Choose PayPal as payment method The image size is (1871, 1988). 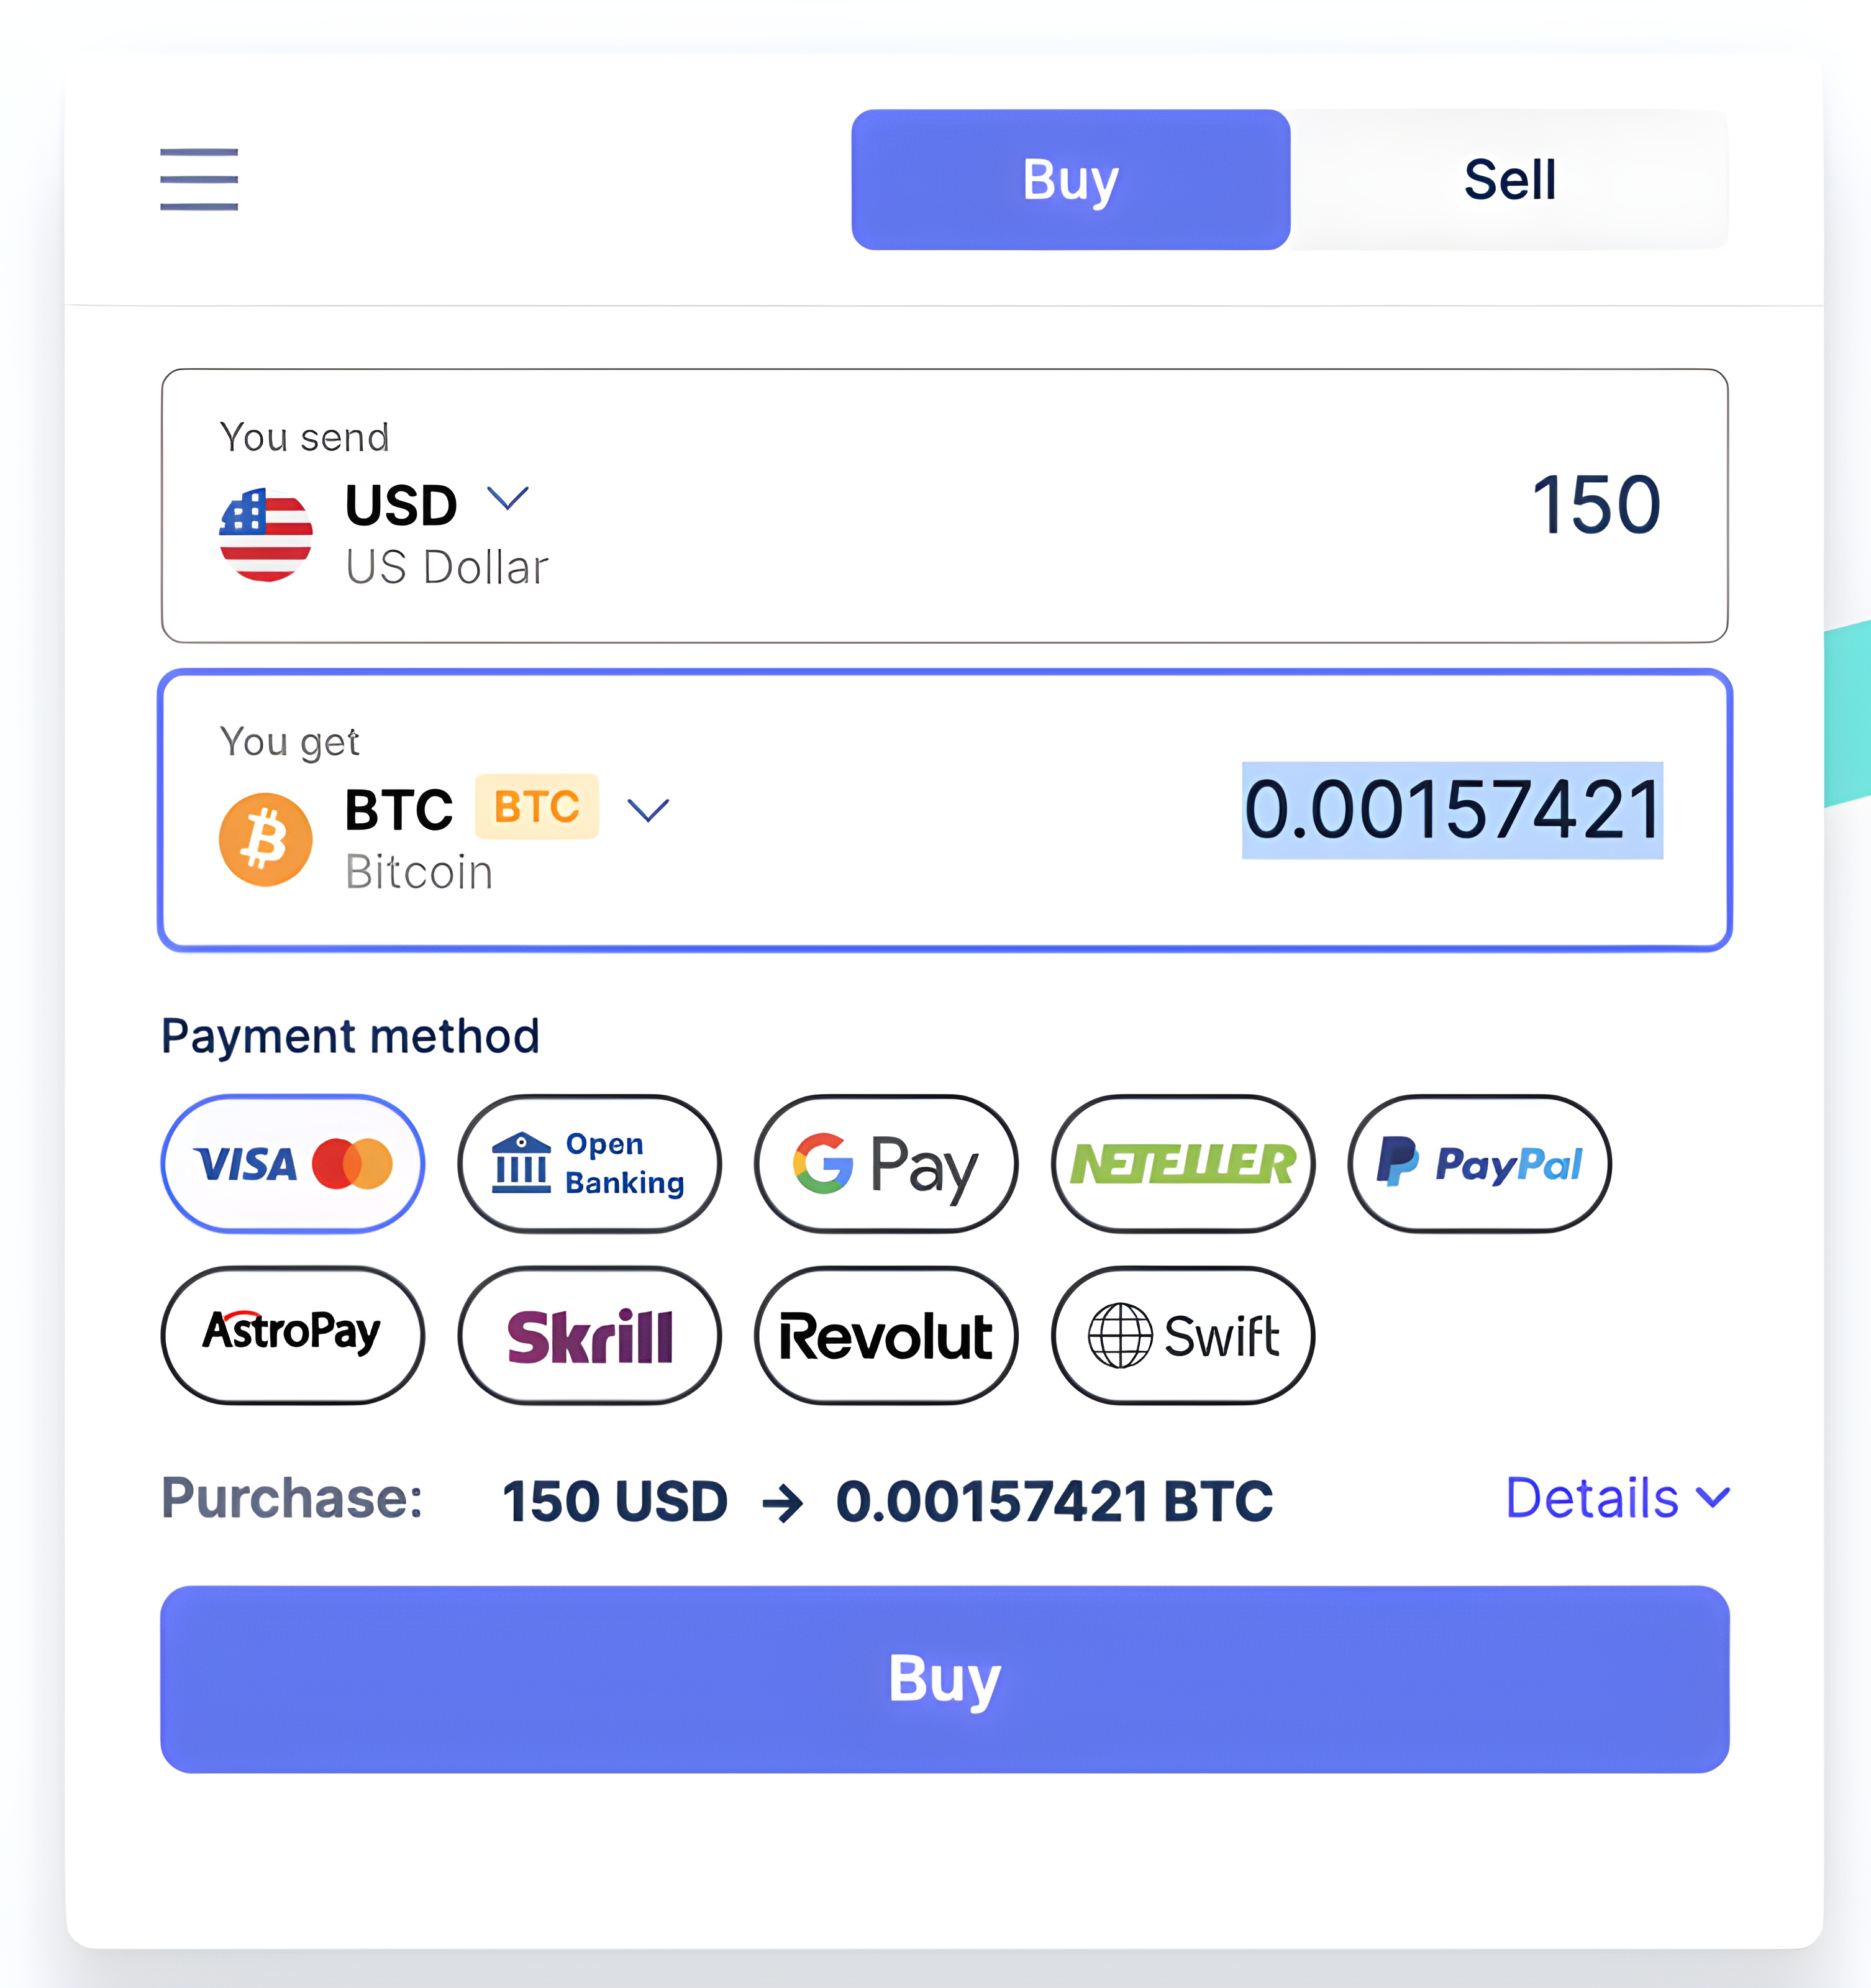click(1479, 1164)
